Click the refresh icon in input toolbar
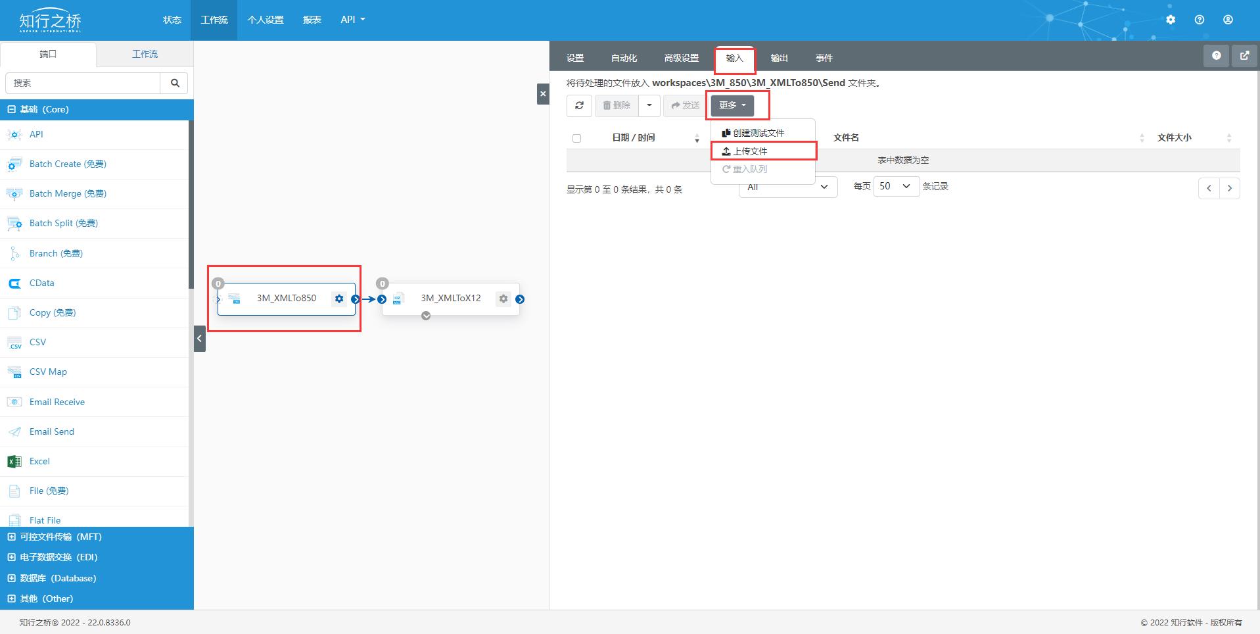This screenshot has height=634, width=1260. tap(579, 105)
